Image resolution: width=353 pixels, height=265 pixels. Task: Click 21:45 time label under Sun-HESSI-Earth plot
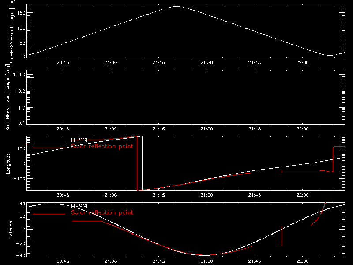[255, 63]
